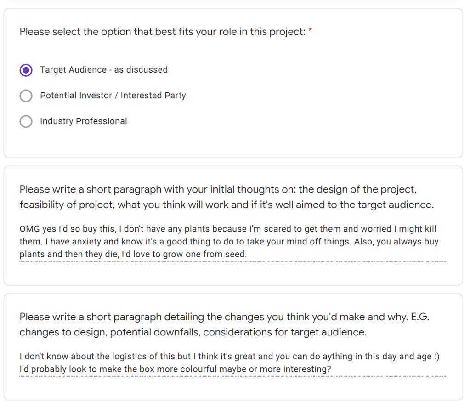The height and width of the screenshot is (409, 470).
Task: Click the initial thoughts question heading
Action: pos(218,189)
